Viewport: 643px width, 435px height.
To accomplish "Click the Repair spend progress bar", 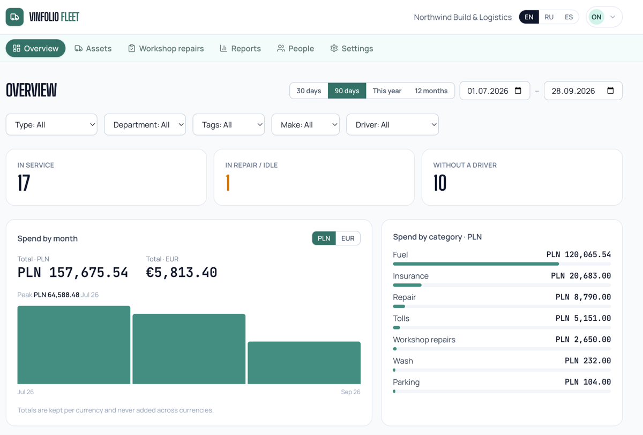I will 502,306.
